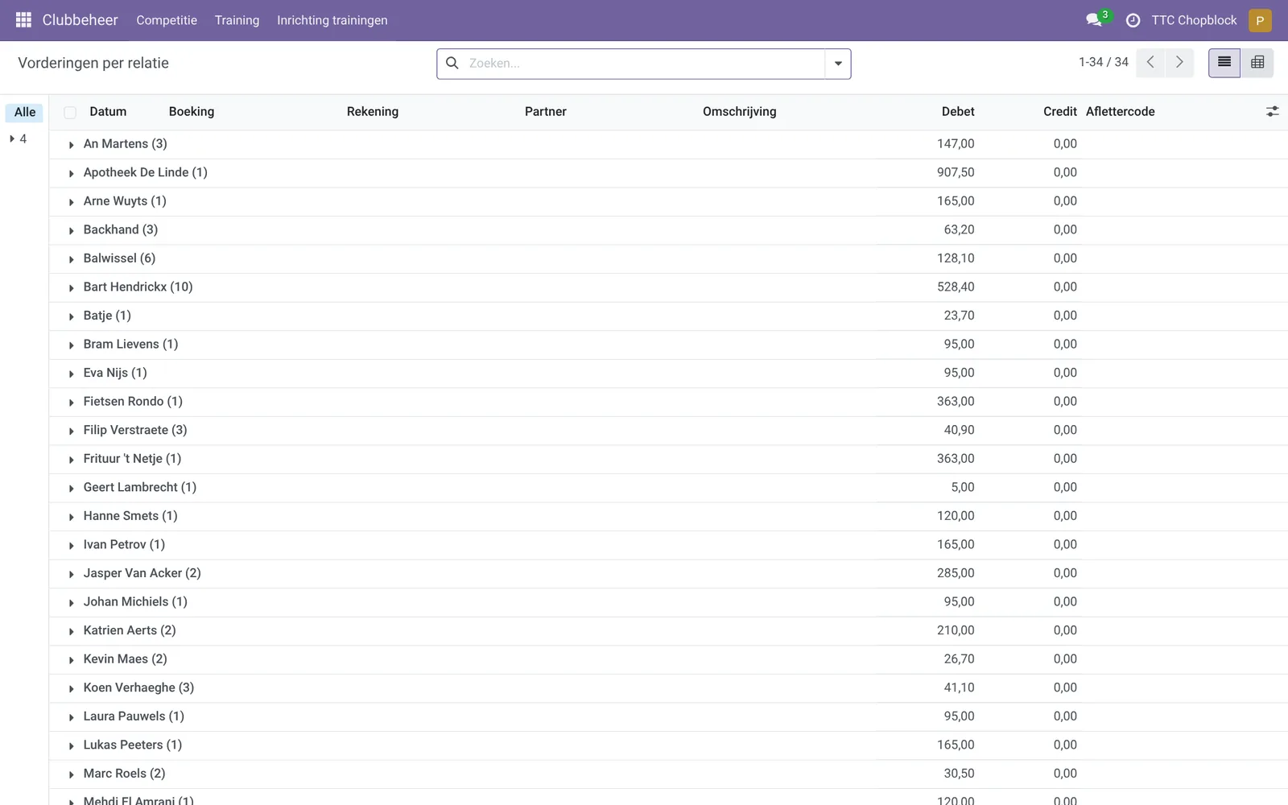Open the Competitie menu
The height and width of the screenshot is (805, 1288).
coord(167,20)
